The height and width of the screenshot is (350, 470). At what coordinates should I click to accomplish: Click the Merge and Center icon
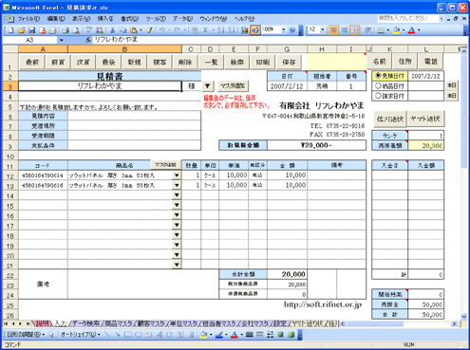(355, 30)
